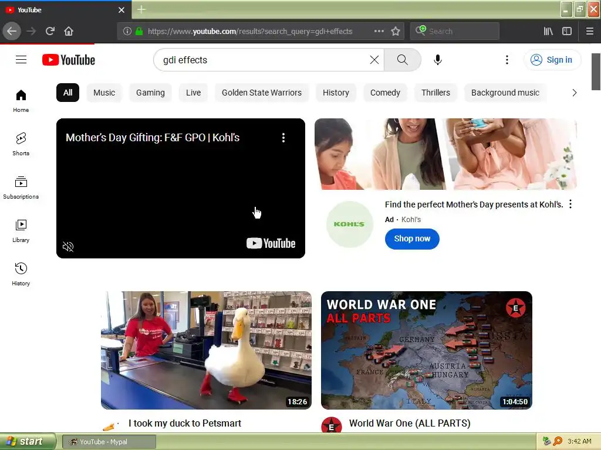Open Shorts in the sidebar
The image size is (601, 450).
pos(21,144)
